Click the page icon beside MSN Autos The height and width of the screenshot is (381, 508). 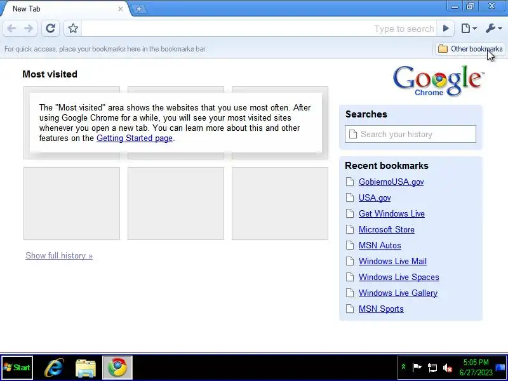tap(350, 245)
